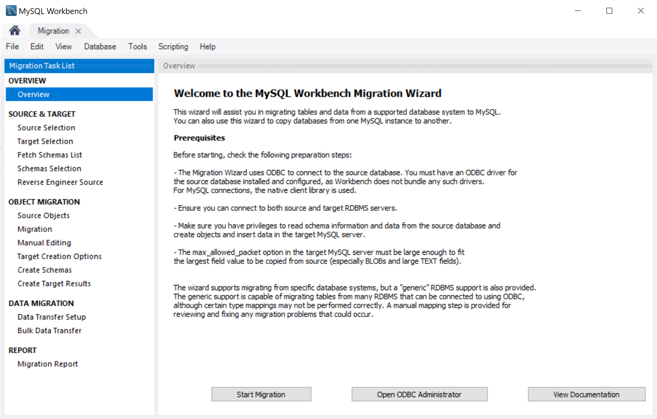Open the File menu
Viewport: 657px width, 419px height.
(x=12, y=47)
